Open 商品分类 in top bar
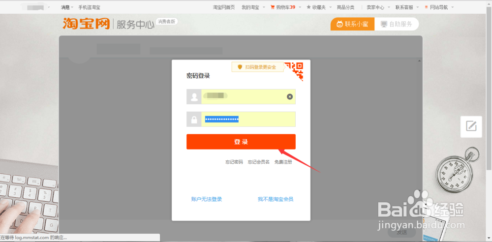 click(345, 7)
